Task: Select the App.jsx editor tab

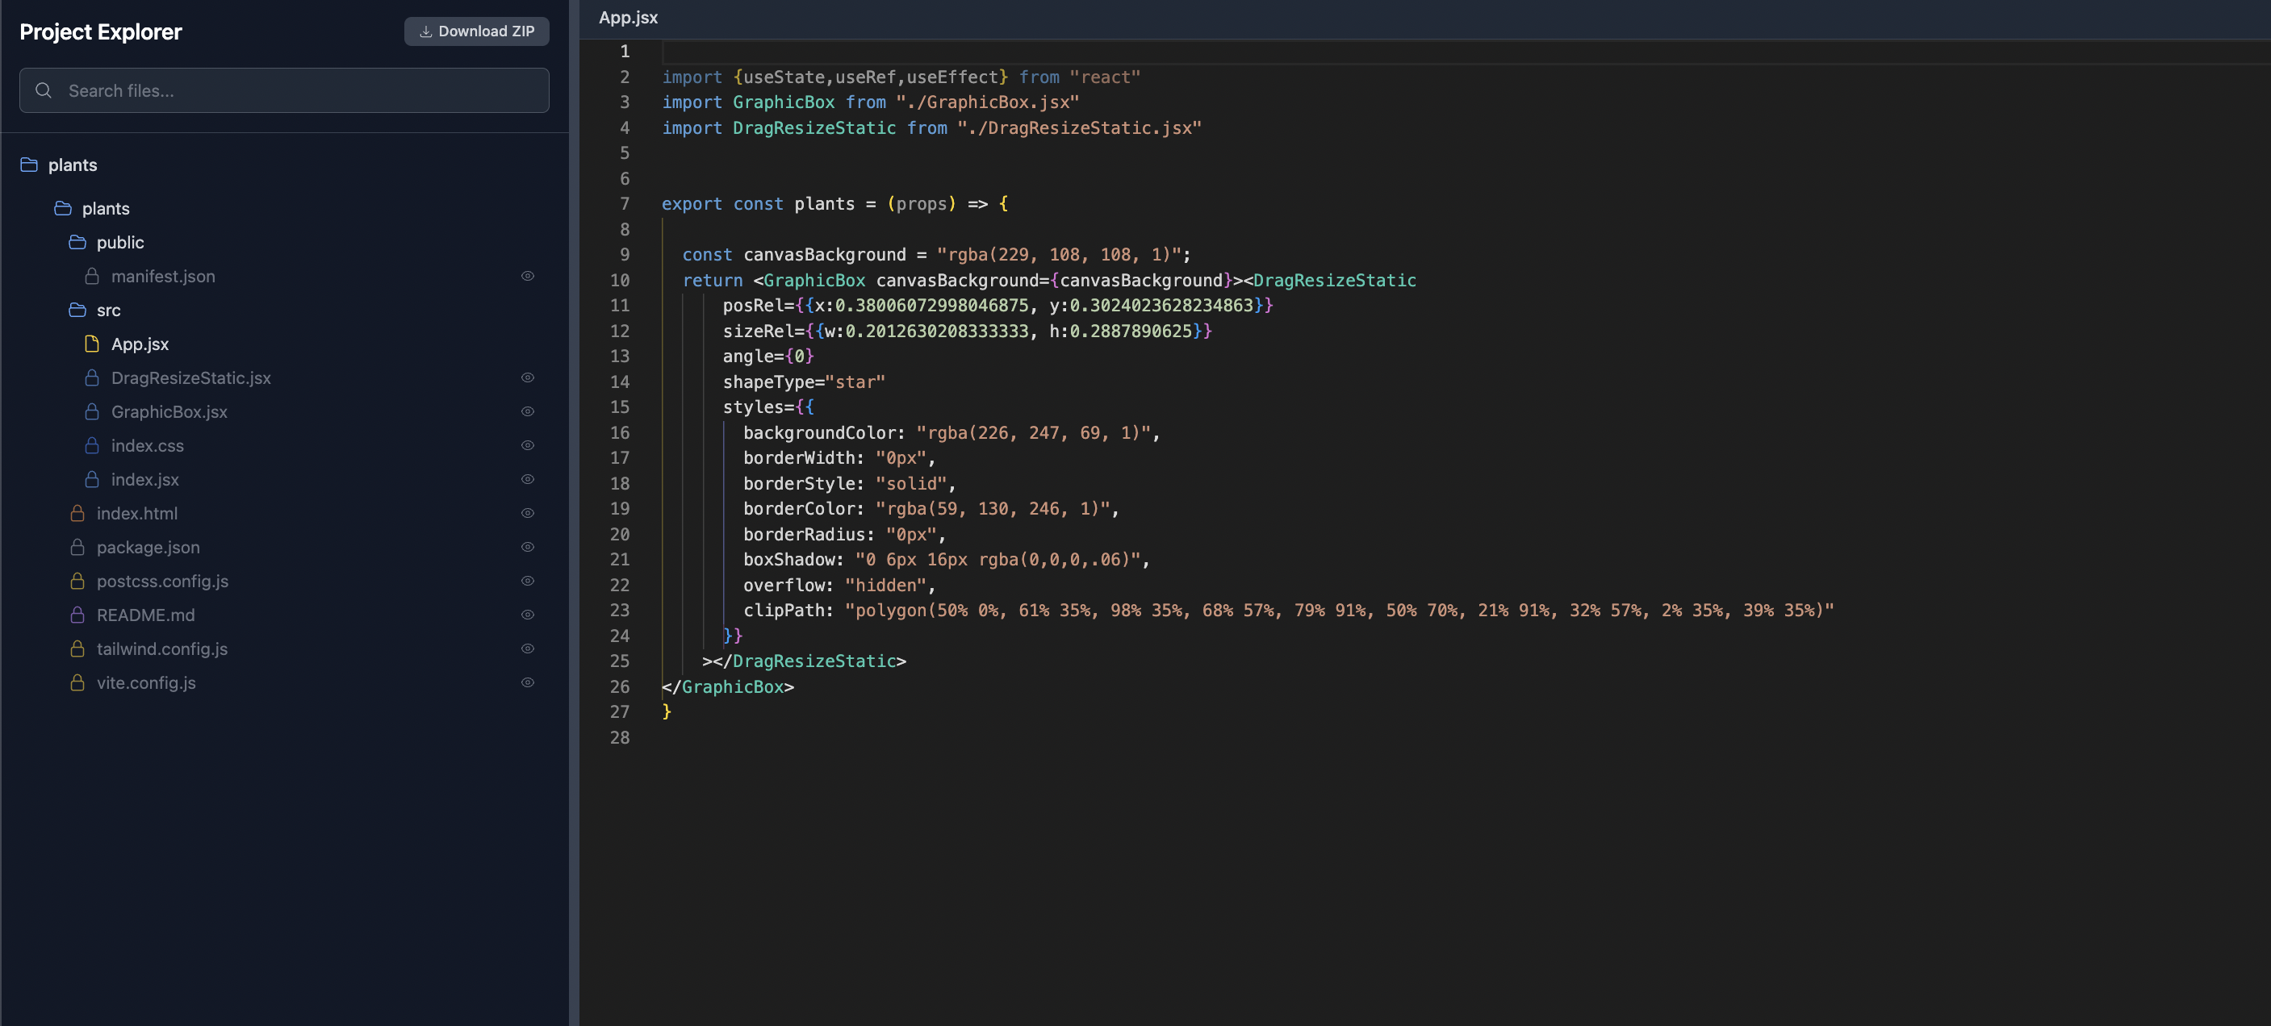Action: tap(628, 18)
